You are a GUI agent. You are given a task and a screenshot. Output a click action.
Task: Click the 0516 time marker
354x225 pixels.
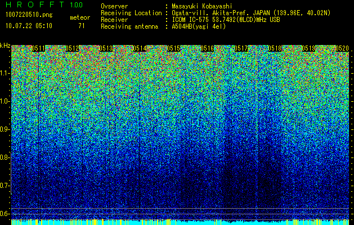click(207, 48)
